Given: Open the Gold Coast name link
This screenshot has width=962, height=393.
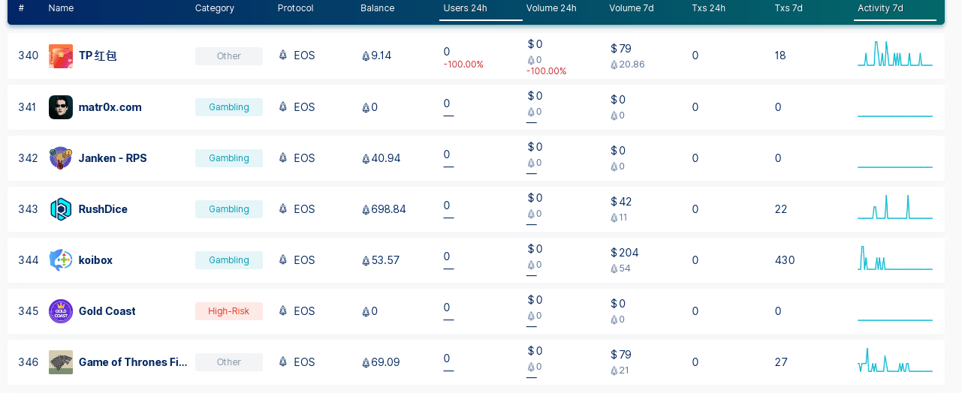Looking at the screenshot, I should pos(107,311).
